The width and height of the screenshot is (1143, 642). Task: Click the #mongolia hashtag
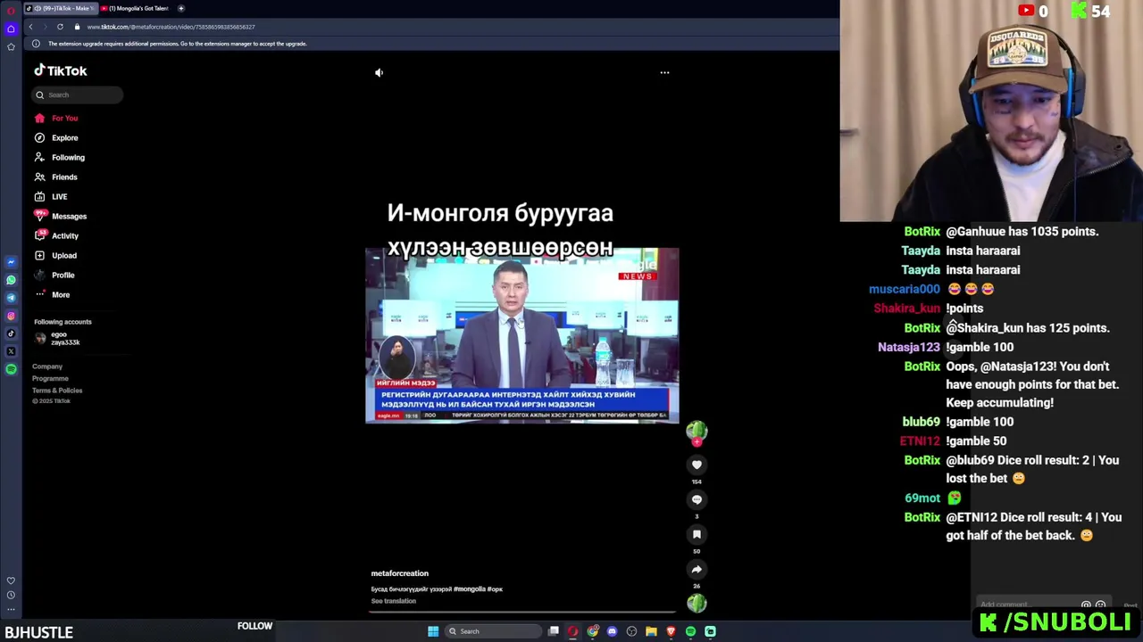[470, 589]
